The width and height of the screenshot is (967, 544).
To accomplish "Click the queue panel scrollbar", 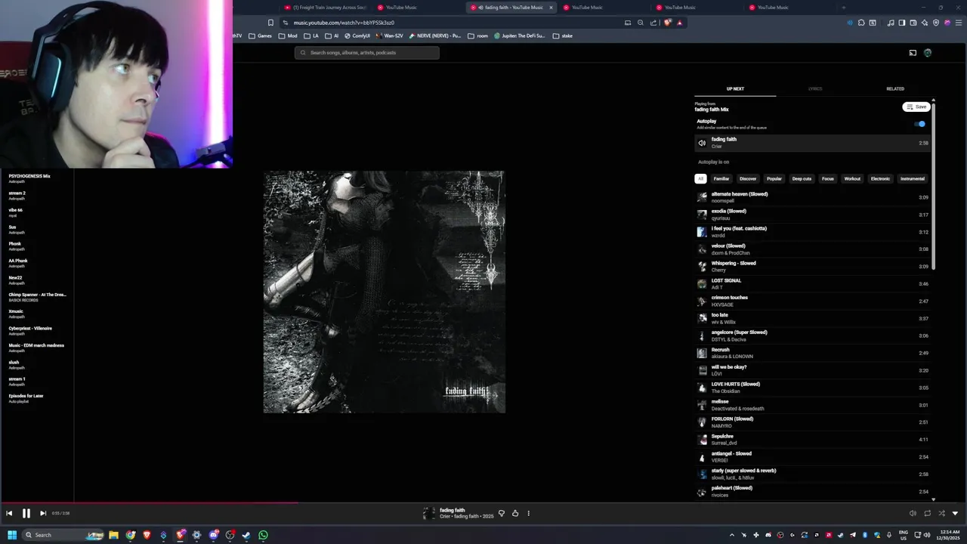I will (x=934, y=185).
